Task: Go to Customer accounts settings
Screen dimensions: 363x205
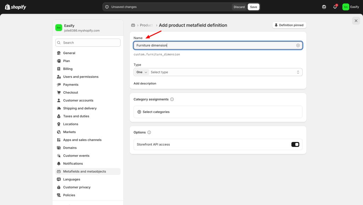Action: [x=78, y=101]
